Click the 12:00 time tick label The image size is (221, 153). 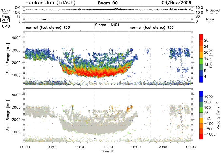coord(108,147)
